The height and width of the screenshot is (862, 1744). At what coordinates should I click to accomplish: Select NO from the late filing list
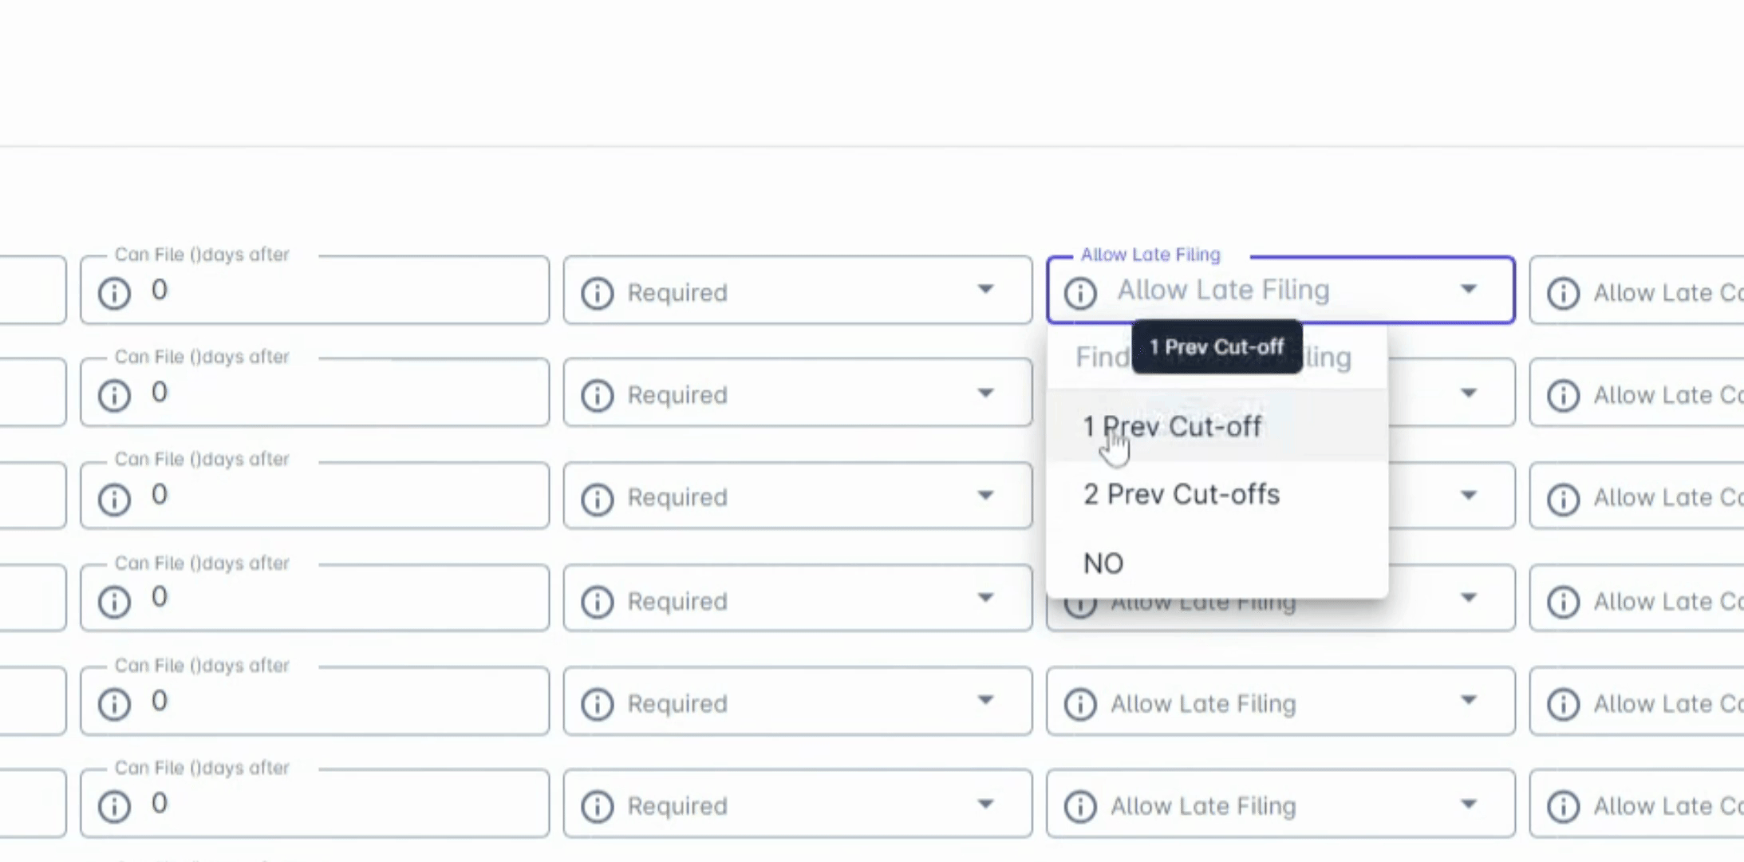click(1217, 563)
